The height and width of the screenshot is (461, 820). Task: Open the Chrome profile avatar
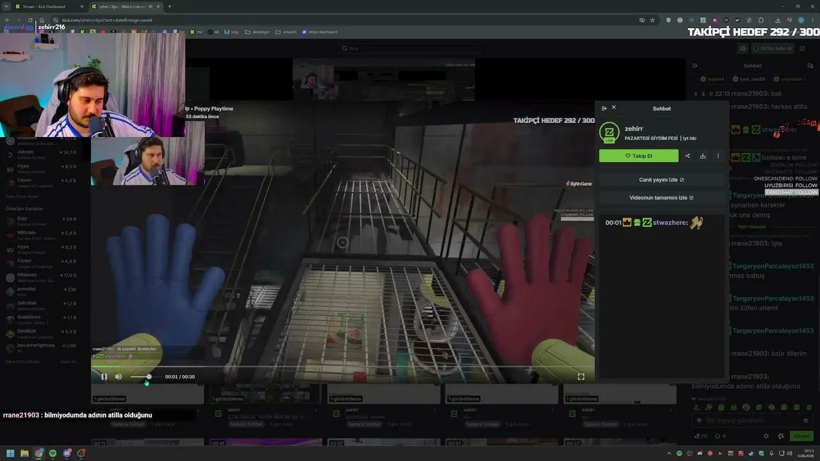(801, 20)
